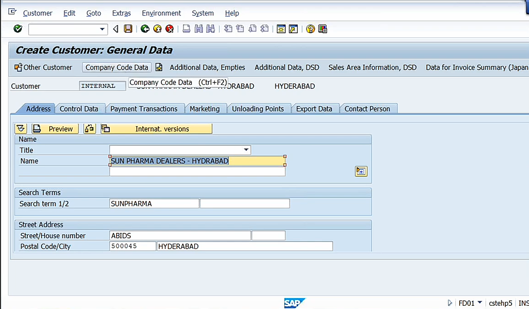This screenshot has height=309, width=529.
Task: Create a new session via the toolbar icon
Action: [281, 29]
